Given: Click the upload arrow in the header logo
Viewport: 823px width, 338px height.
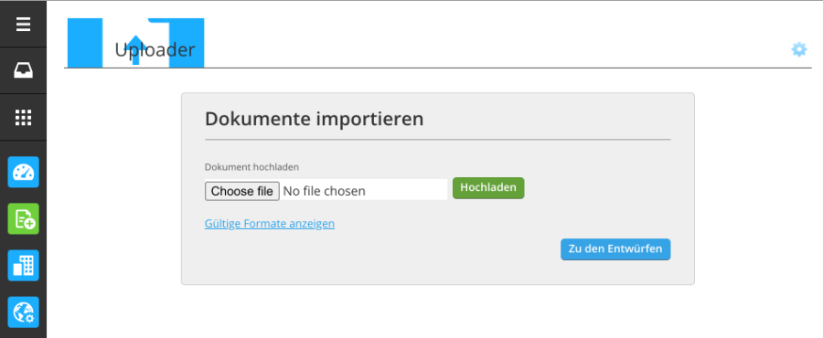Looking at the screenshot, I should click(135, 49).
